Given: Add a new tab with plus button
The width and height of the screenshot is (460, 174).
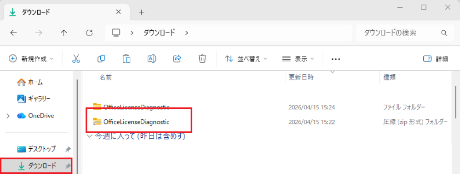Looking at the screenshot, I should click(142, 12).
